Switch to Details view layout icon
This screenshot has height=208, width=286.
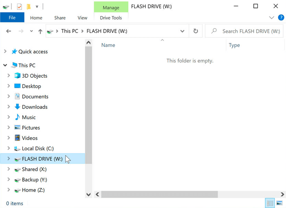(x=270, y=203)
